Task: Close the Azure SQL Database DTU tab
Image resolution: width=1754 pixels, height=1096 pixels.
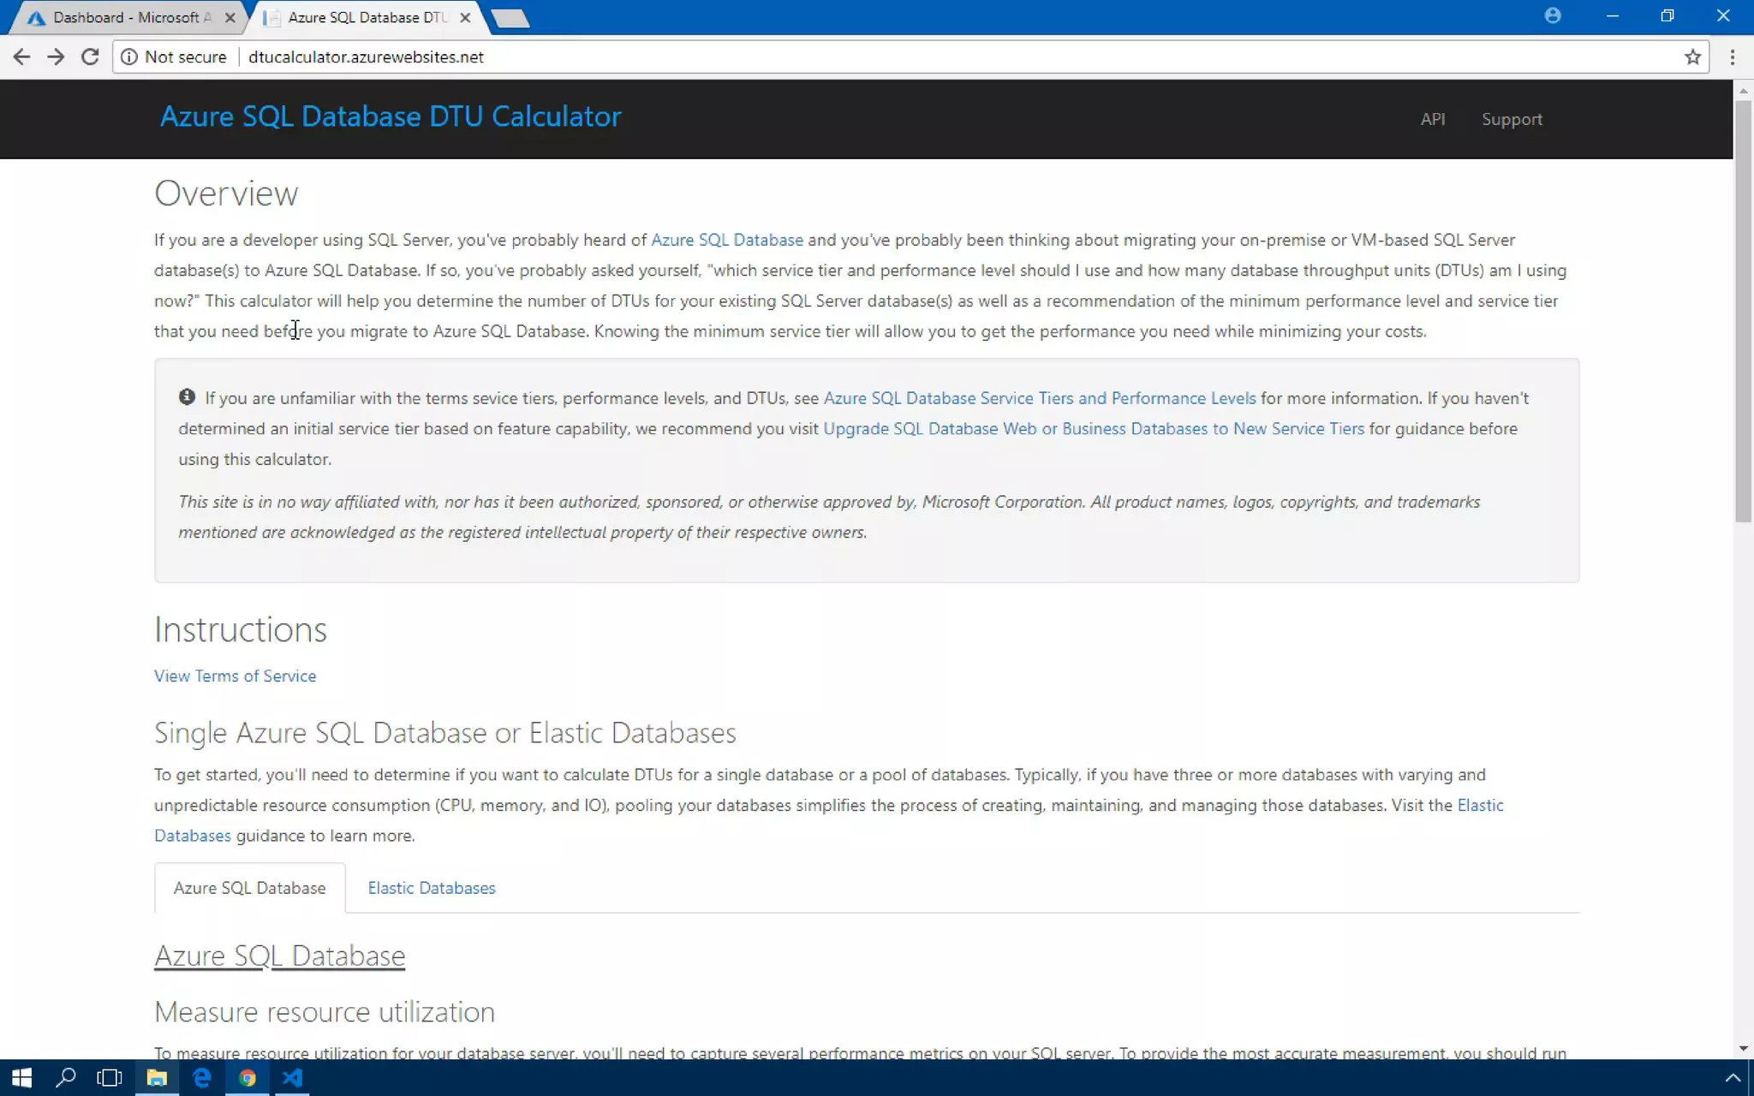Action: pyautogui.click(x=465, y=17)
